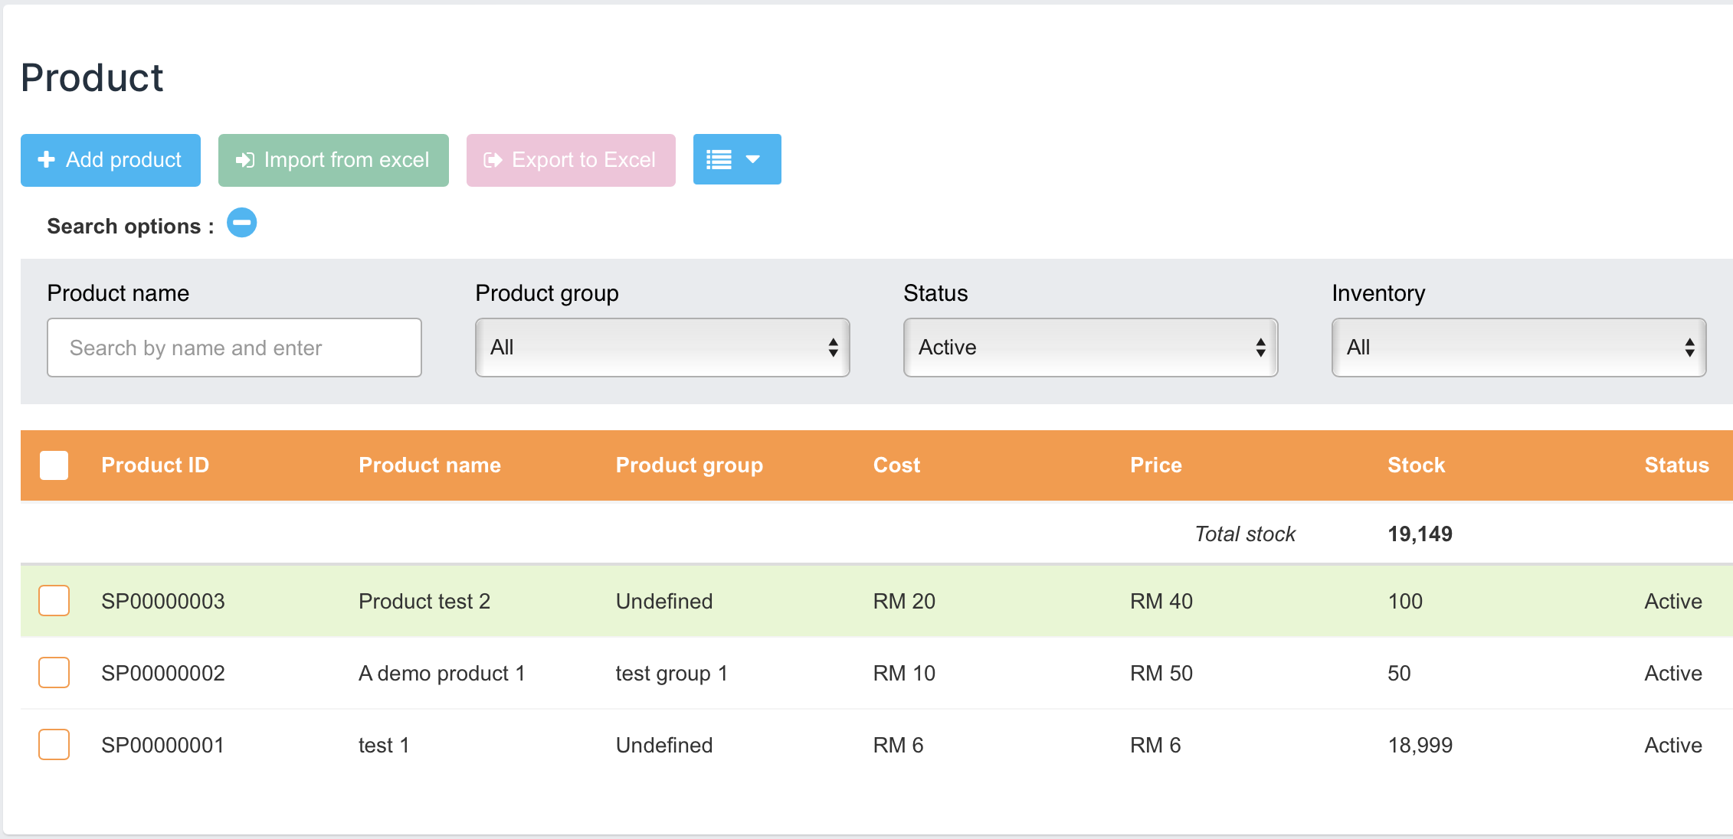
Task: Click the blue minus icon beside Search options
Action: point(241,224)
